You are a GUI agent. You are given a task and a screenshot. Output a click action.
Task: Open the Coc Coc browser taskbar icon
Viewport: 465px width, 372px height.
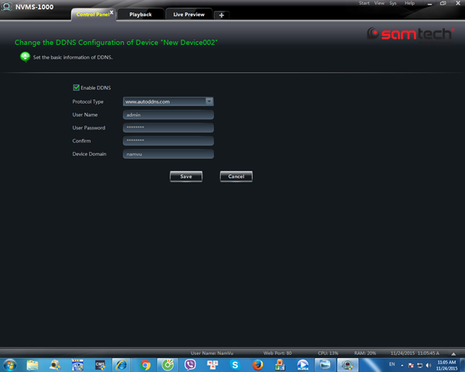pos(167,365)
